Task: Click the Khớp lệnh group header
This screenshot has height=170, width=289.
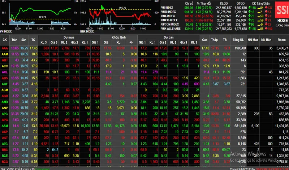Action: 119,38
